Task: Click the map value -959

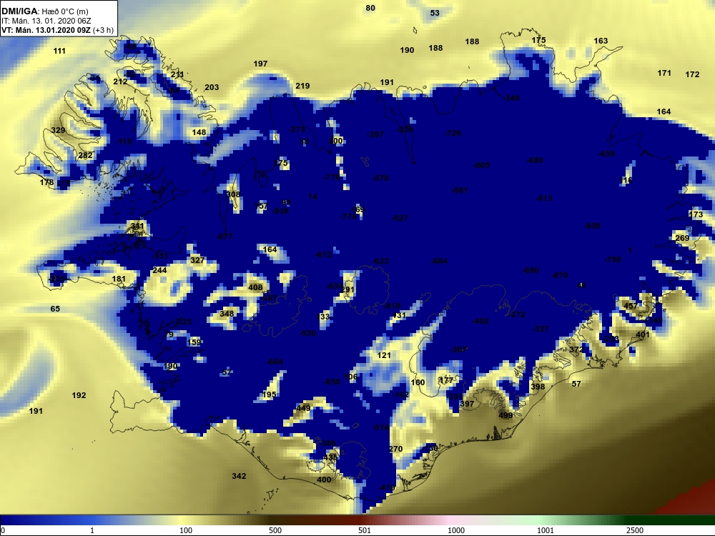Action: (592, 226)
